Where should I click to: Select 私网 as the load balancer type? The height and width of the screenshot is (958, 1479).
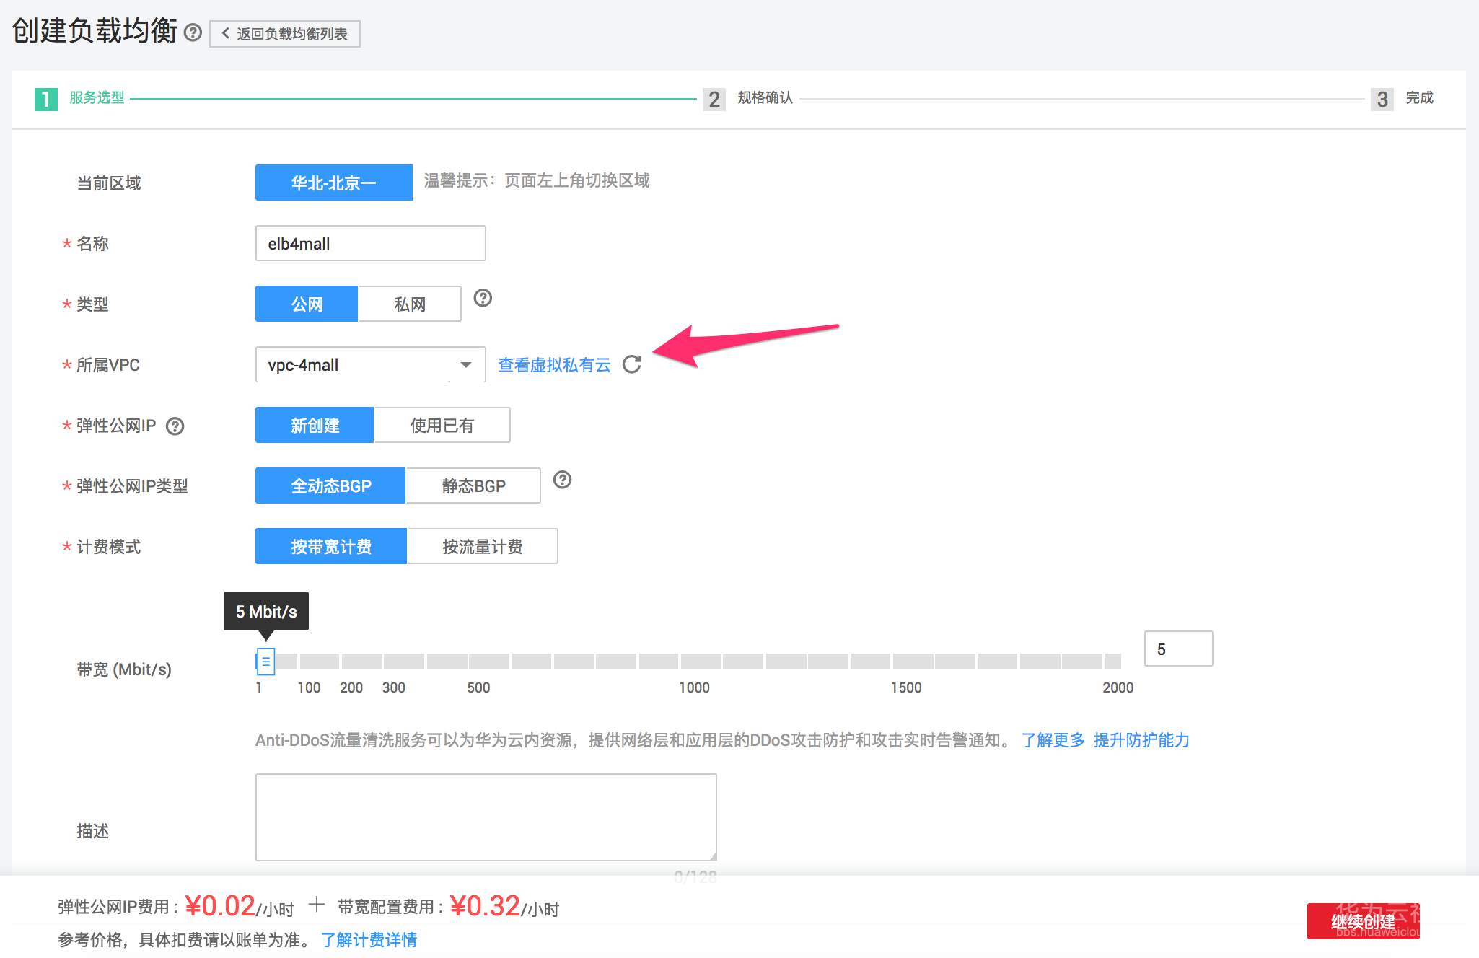click(409, 304)
